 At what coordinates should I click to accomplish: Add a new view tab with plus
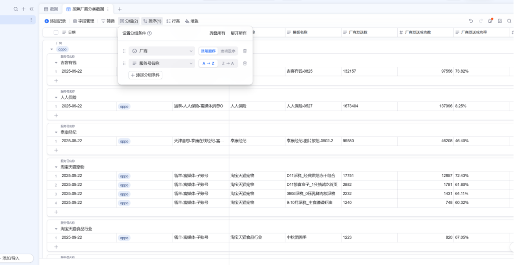(120, 9)
